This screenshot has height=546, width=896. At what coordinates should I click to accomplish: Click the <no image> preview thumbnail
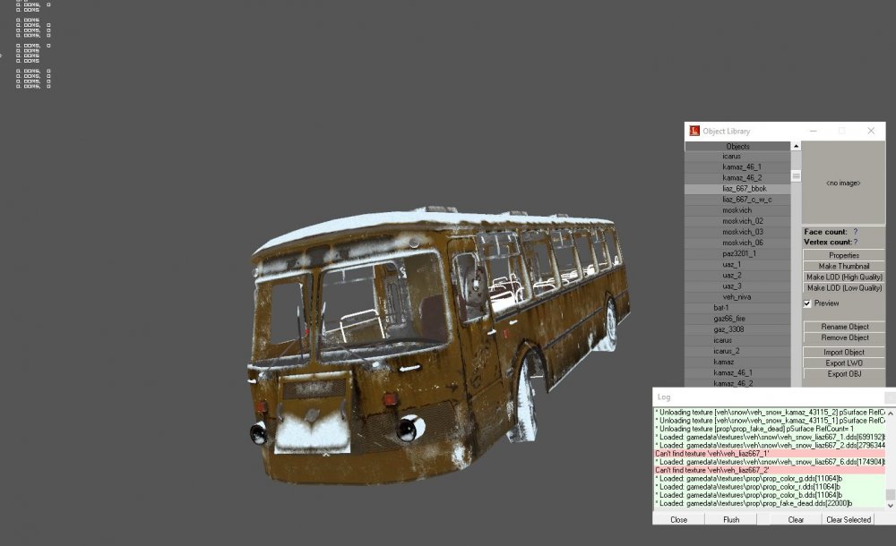pos(842,182)
